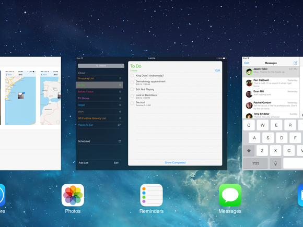Tap compose new message icon in Messages
The image size is (303, 227).
[x=295, y=63]
